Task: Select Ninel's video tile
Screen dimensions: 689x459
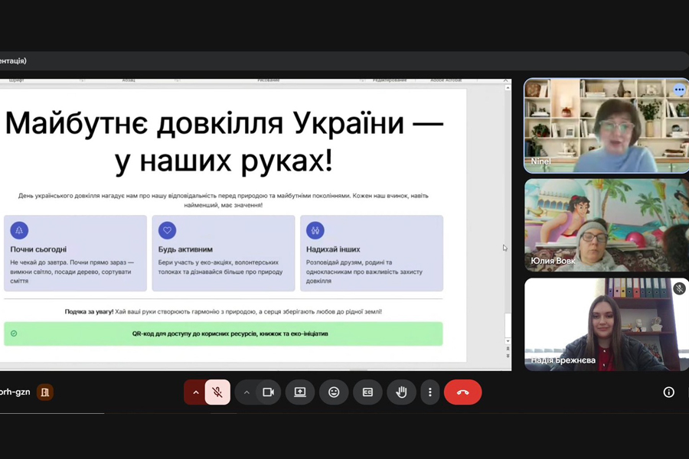Action: [606, 126]
